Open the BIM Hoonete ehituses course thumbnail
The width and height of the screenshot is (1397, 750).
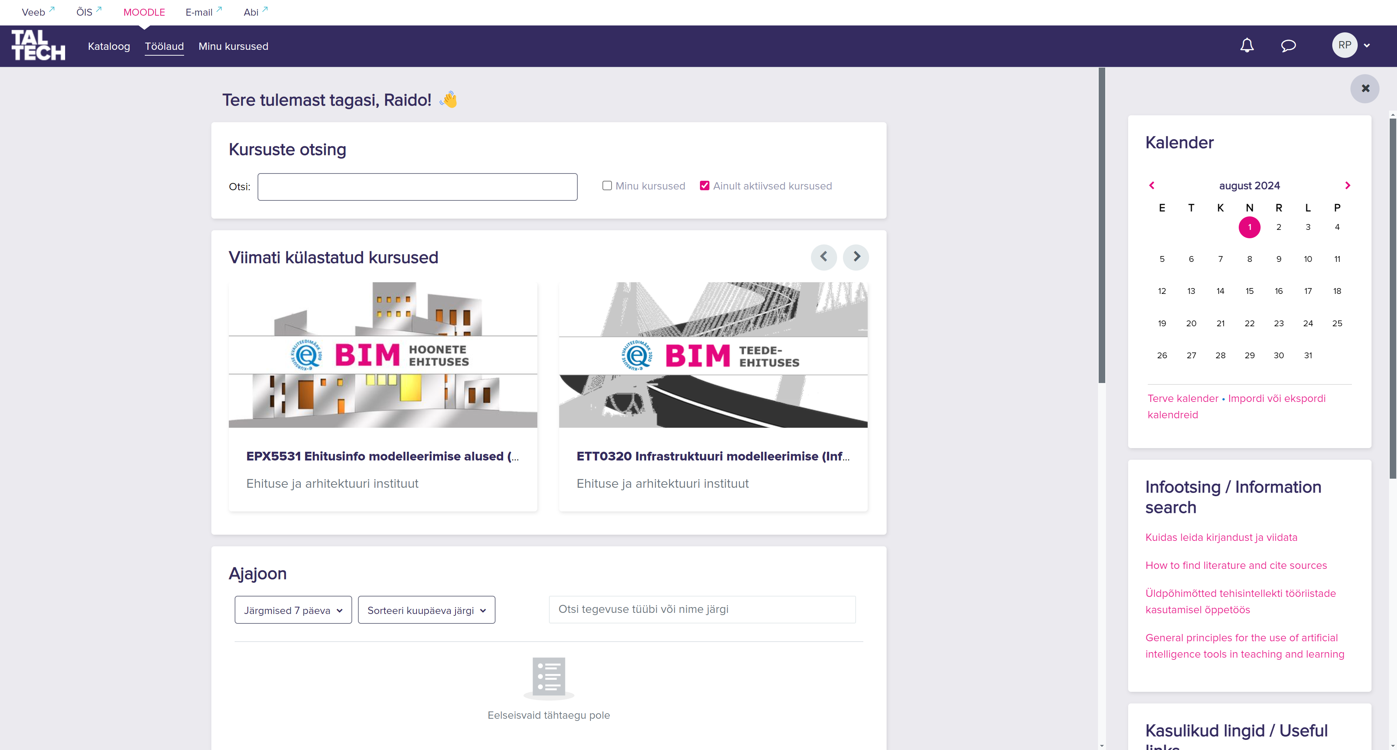click(383, 355)
